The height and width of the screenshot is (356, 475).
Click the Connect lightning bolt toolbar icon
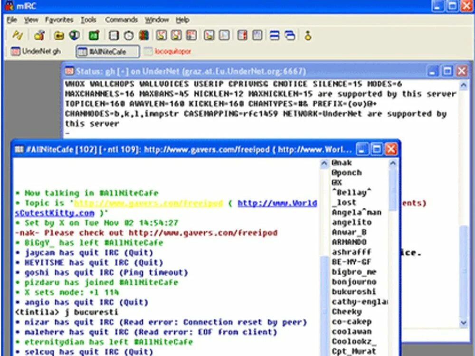pyautogui.click(x=17, y=36)
